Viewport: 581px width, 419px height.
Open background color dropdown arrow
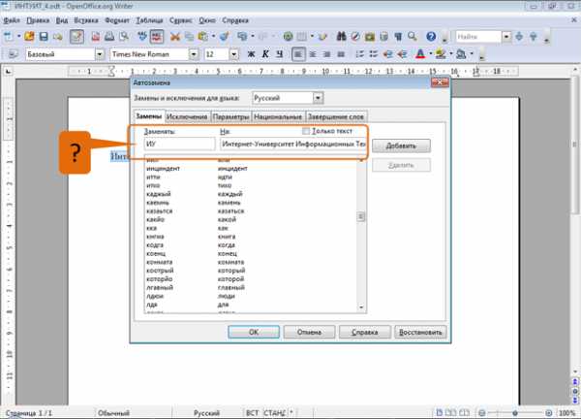point(472,54)
